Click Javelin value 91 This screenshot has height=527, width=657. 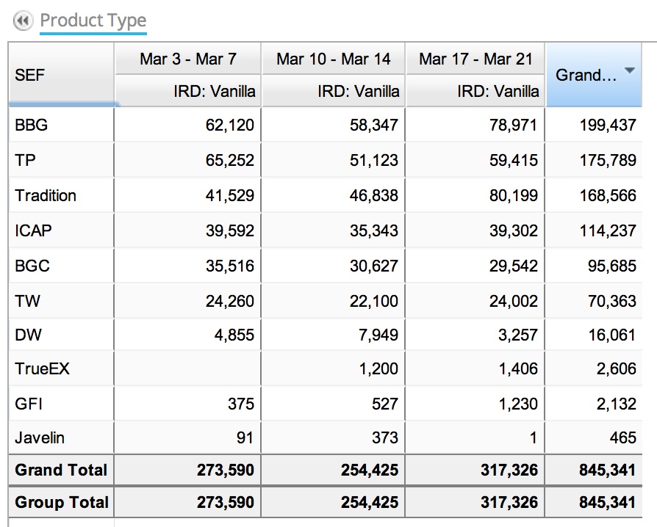point(245,438)
